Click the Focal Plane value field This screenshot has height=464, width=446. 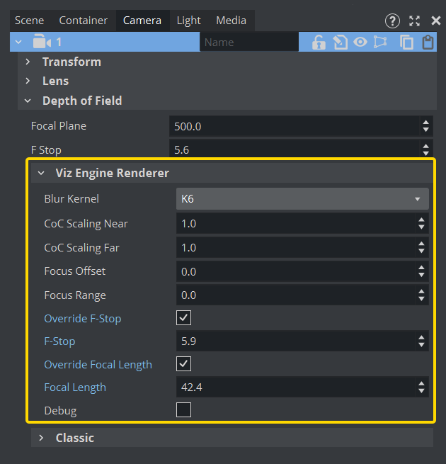coord(295,127)
